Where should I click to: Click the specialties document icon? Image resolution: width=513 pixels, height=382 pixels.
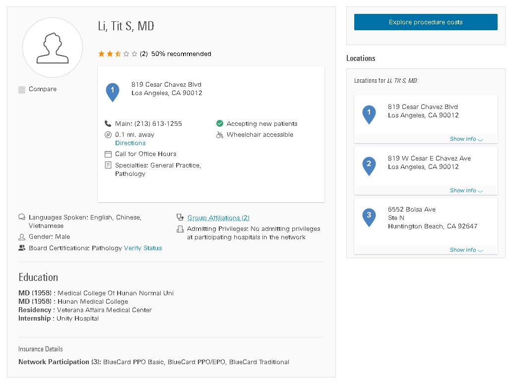pyautogui.click(x=108, y=165)
